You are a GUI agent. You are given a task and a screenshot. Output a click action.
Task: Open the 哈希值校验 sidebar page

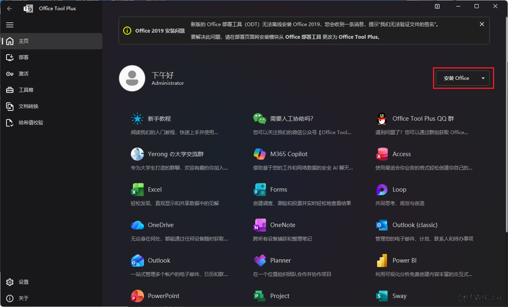(51, 123)
